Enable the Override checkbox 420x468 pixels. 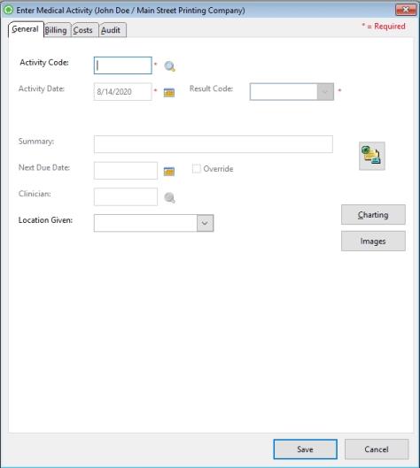pyautogui.click(x=197, y=169)
